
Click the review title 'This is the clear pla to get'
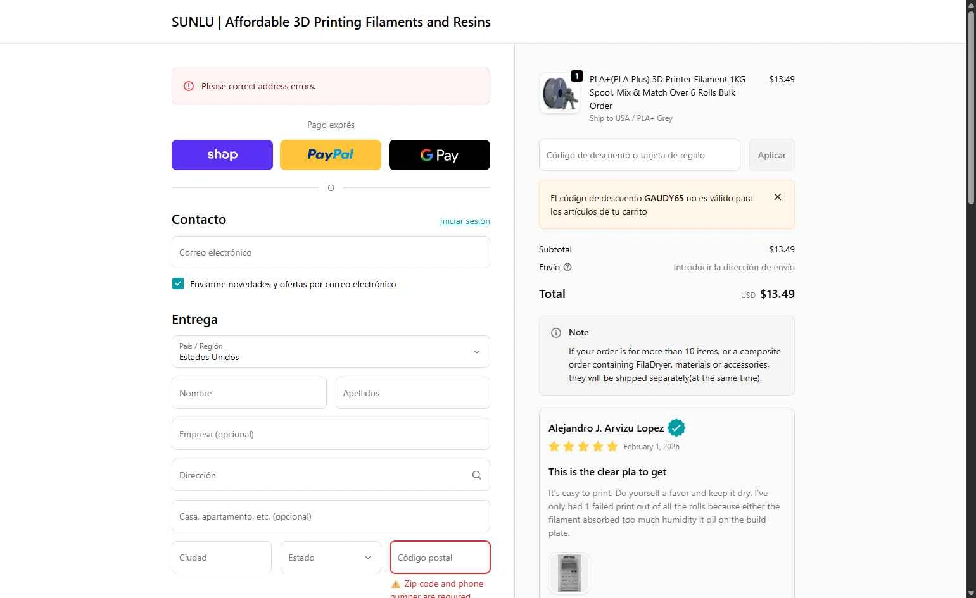pyautogui.click(x=607, y=472)
